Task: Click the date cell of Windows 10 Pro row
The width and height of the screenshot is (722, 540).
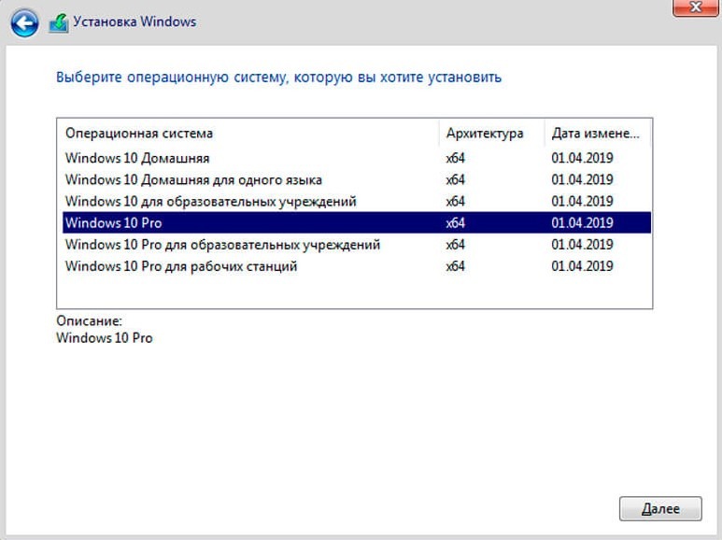Action: pos(582,223)
